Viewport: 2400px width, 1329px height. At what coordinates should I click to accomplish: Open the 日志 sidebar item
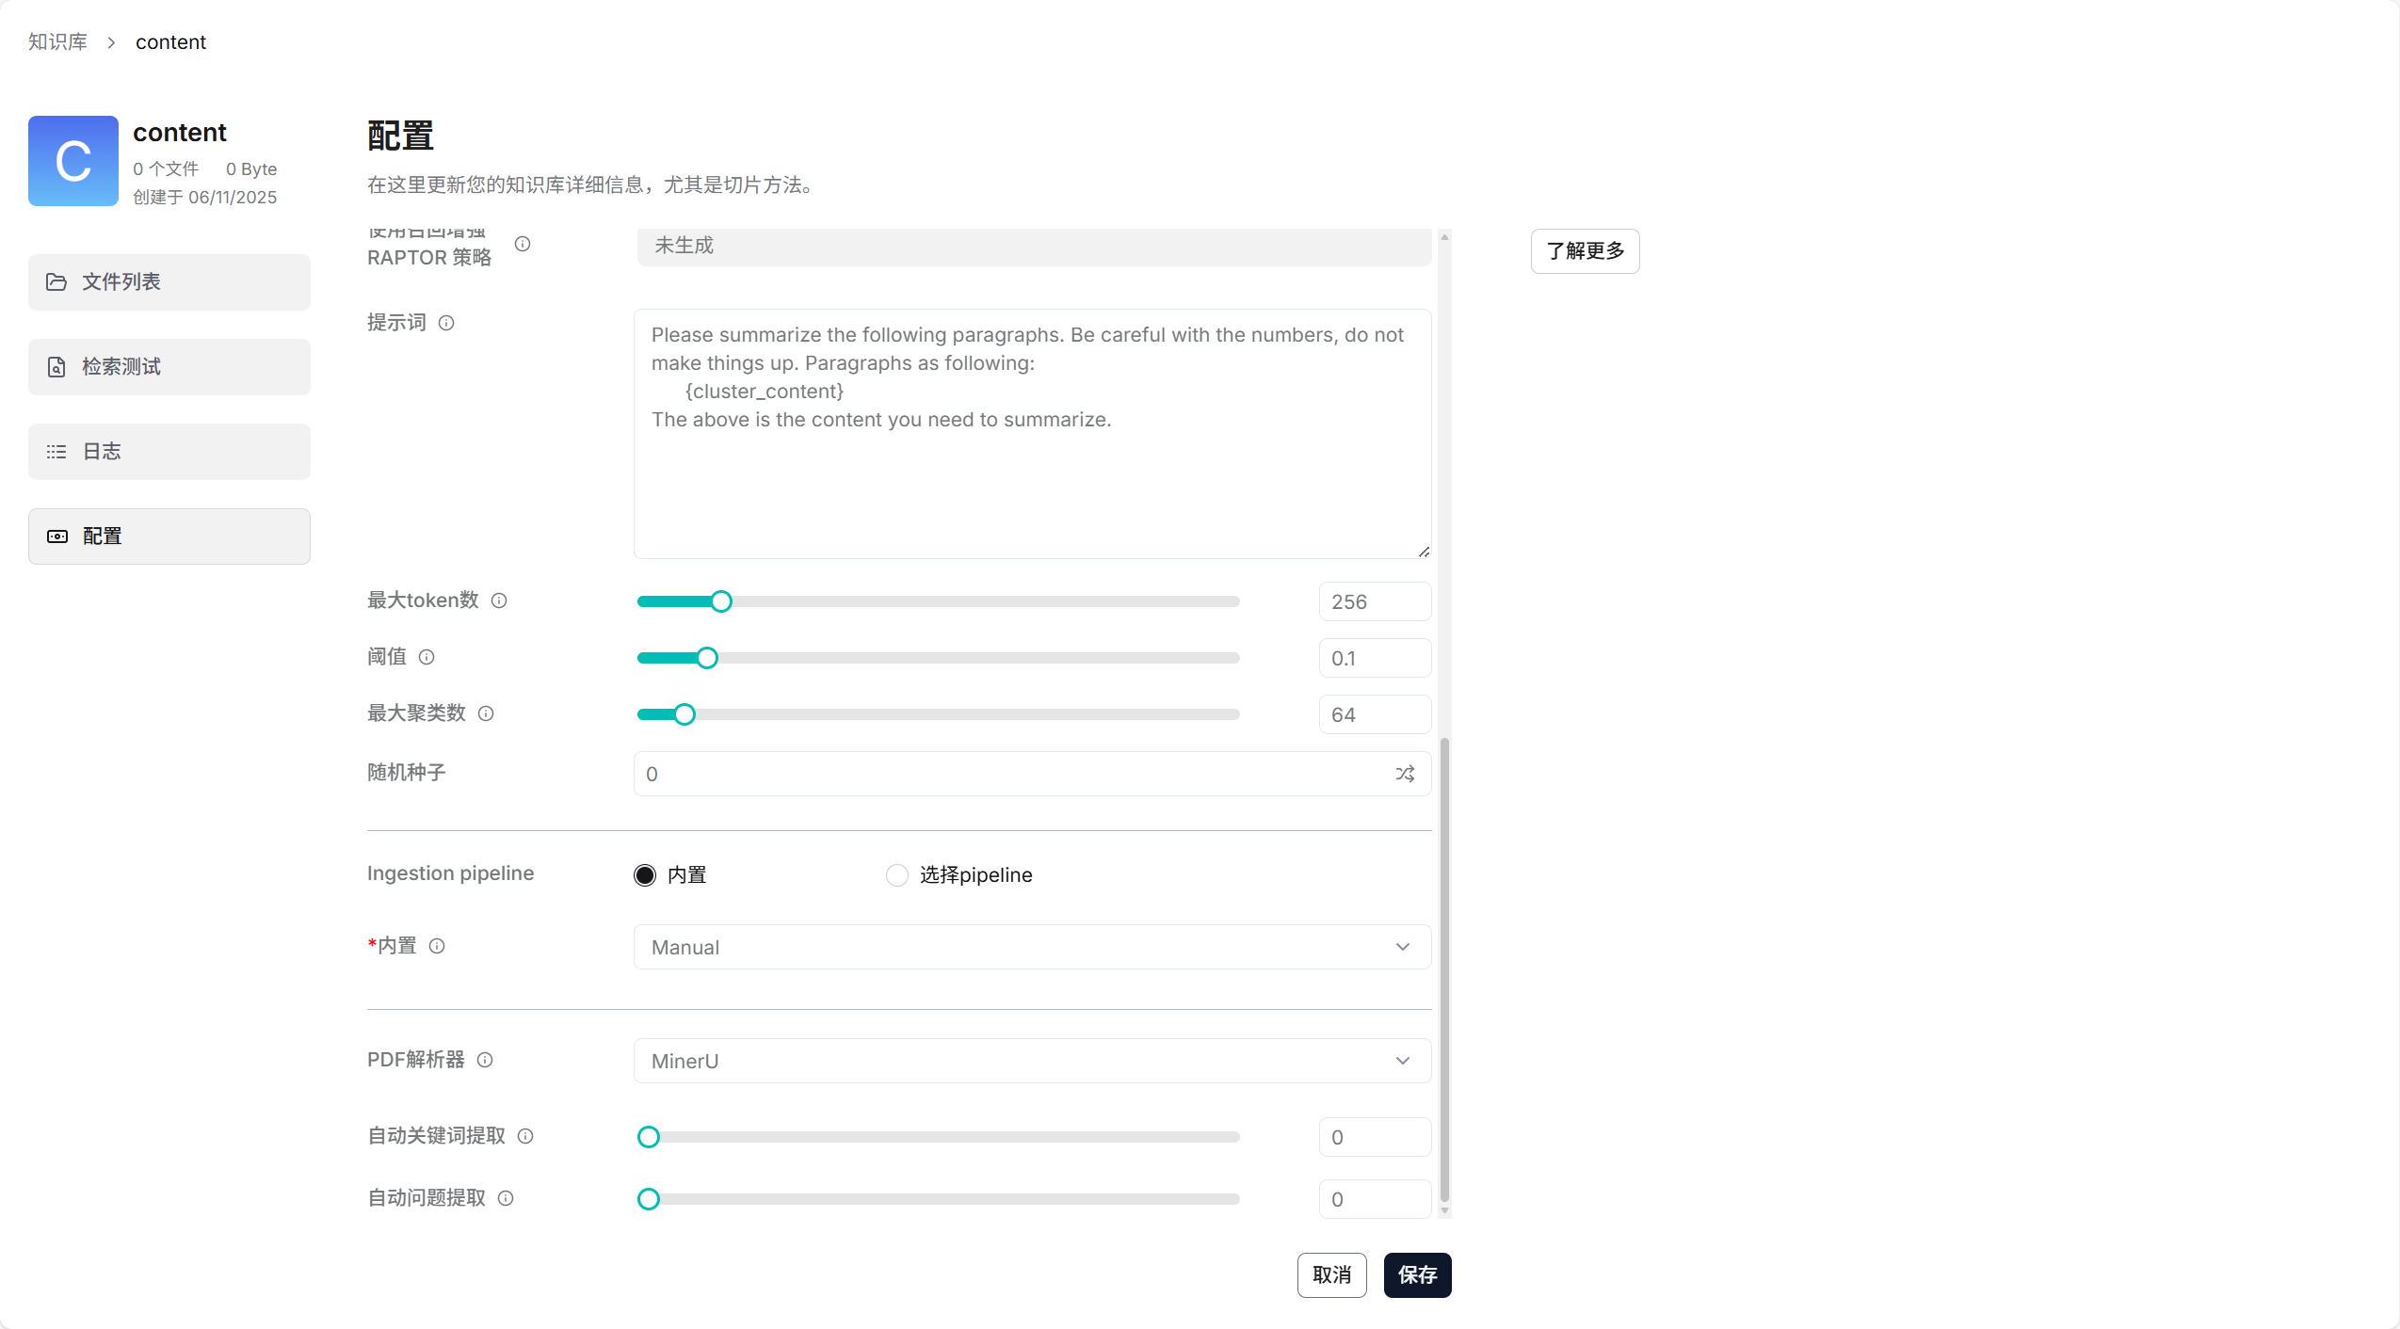169,452
